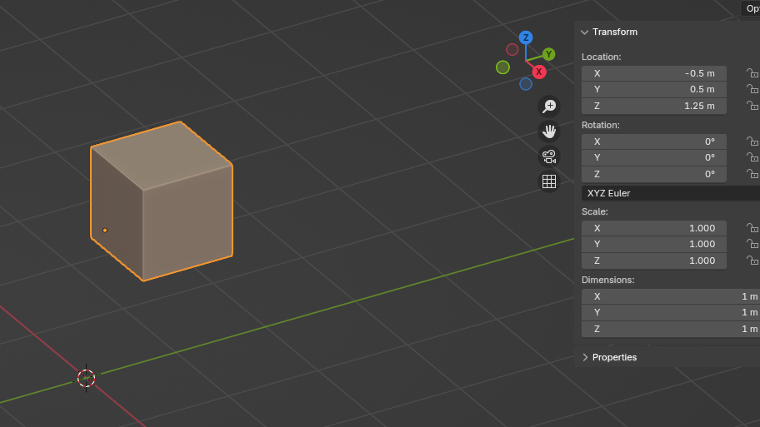Switch orthographic view with grid icon

549,181
